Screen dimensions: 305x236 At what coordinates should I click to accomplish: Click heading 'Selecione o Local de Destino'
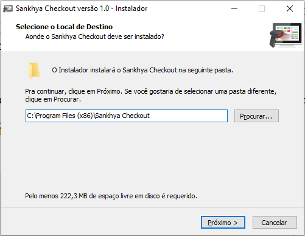click(x=64, y=27)
